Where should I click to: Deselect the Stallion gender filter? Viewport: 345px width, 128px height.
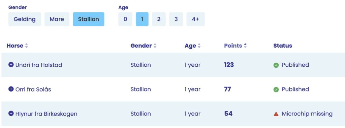[x=89, y=19]
